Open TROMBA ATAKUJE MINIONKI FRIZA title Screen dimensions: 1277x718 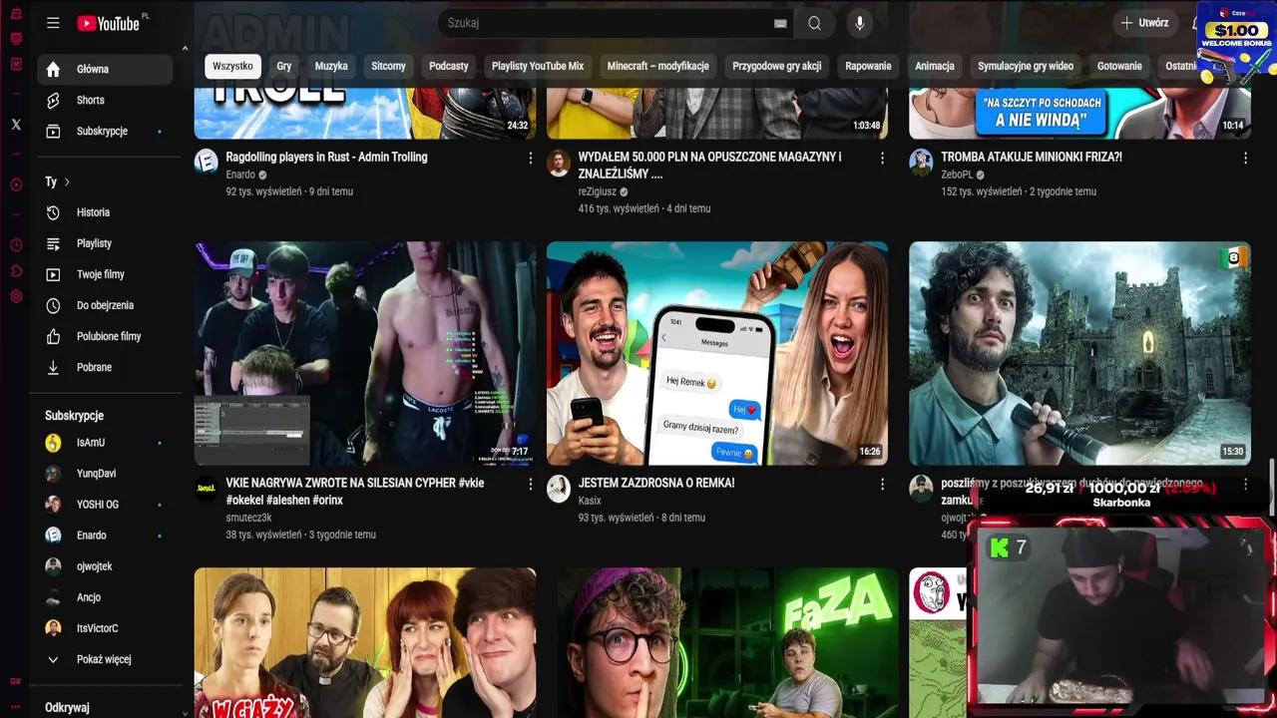(x=1032, y=157)
